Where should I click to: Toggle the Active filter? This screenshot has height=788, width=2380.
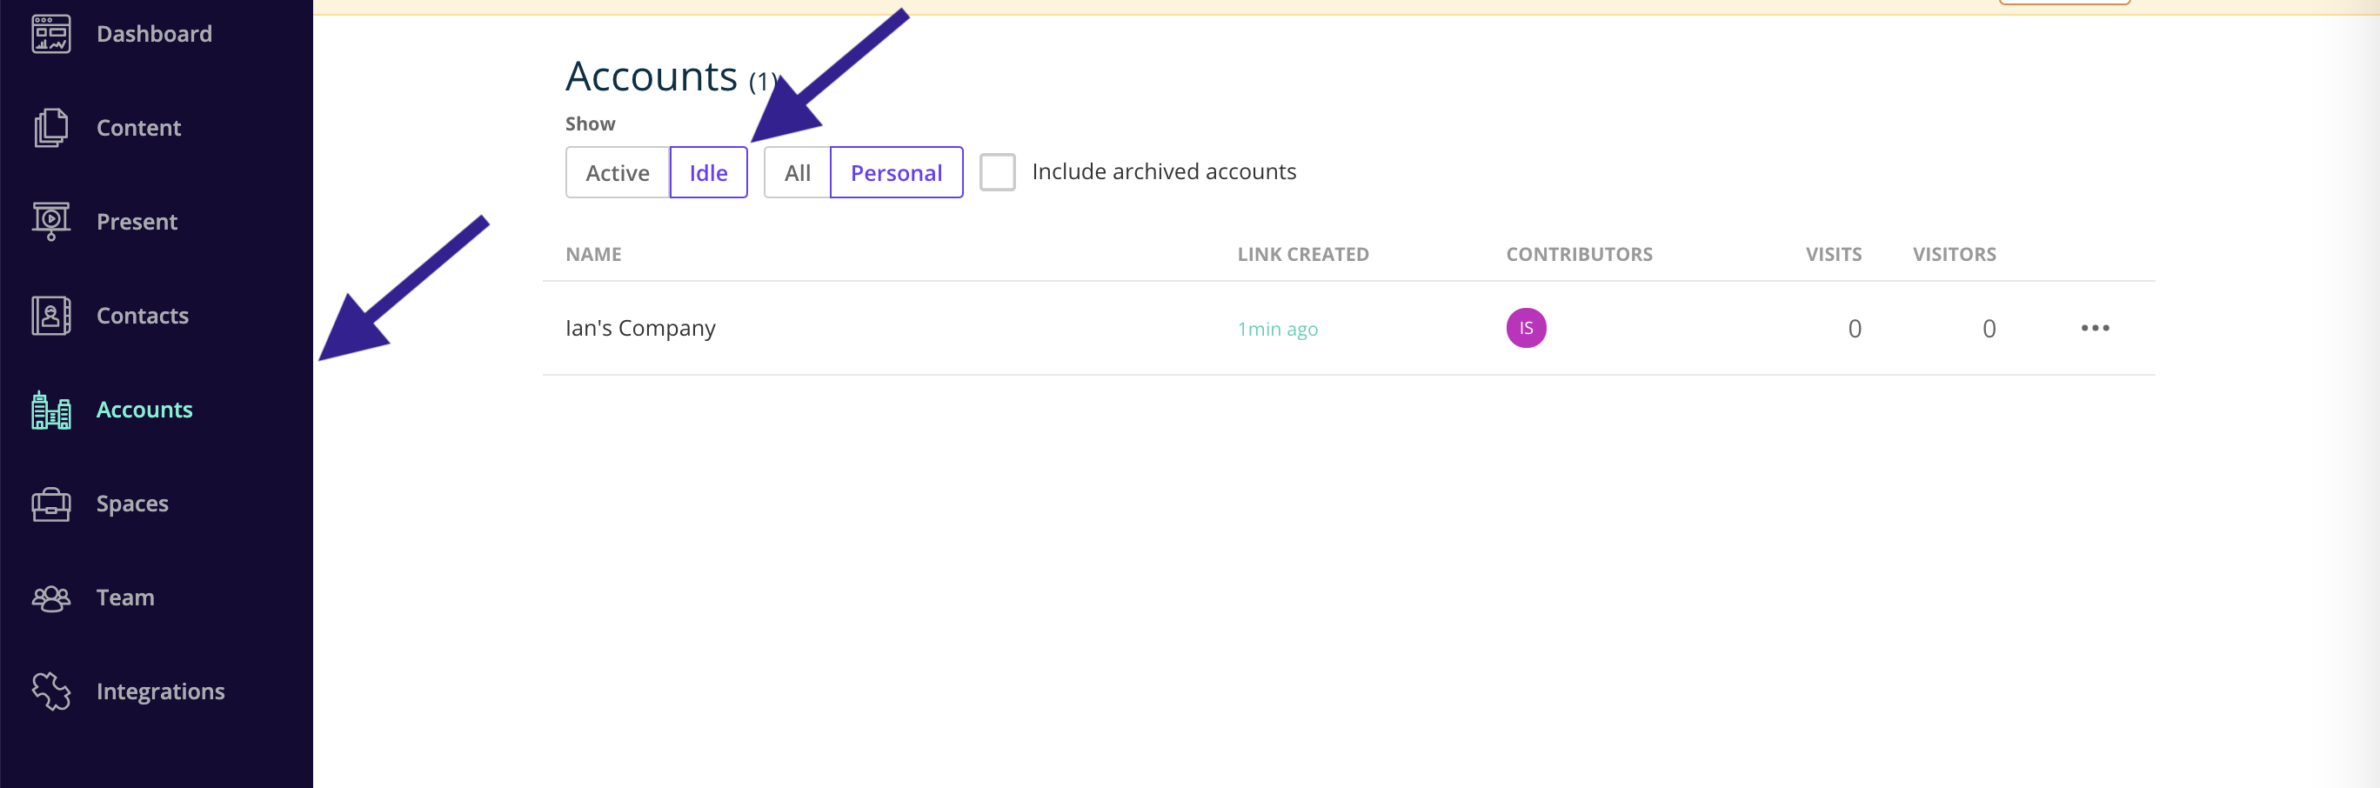coord(617,173)
